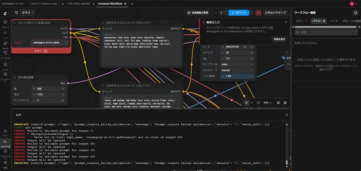Open the Shortcuts (ショートカット) panel
Screen dimensions: 361x171
pos(5,154)
